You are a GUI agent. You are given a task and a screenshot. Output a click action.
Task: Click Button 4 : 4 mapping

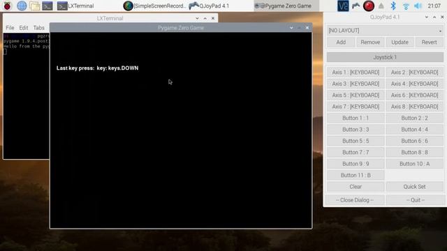[414, 130]
